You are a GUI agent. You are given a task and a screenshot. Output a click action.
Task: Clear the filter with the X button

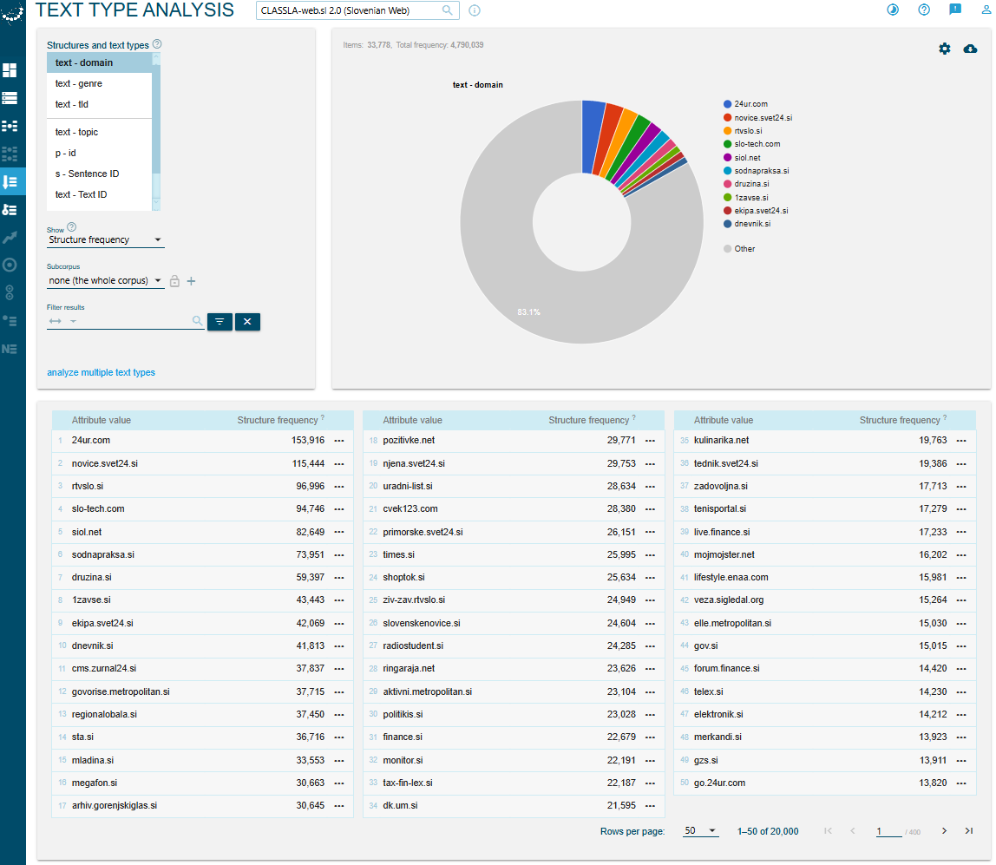248,322
